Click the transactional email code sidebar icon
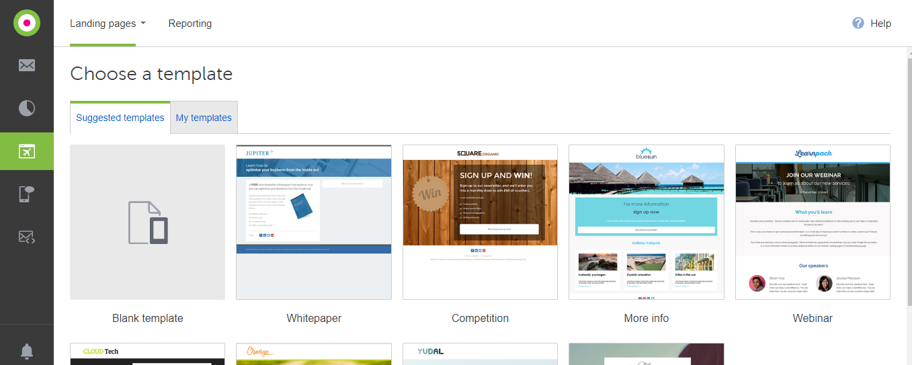This screenshot has width=912, height=365. [27, 237]
